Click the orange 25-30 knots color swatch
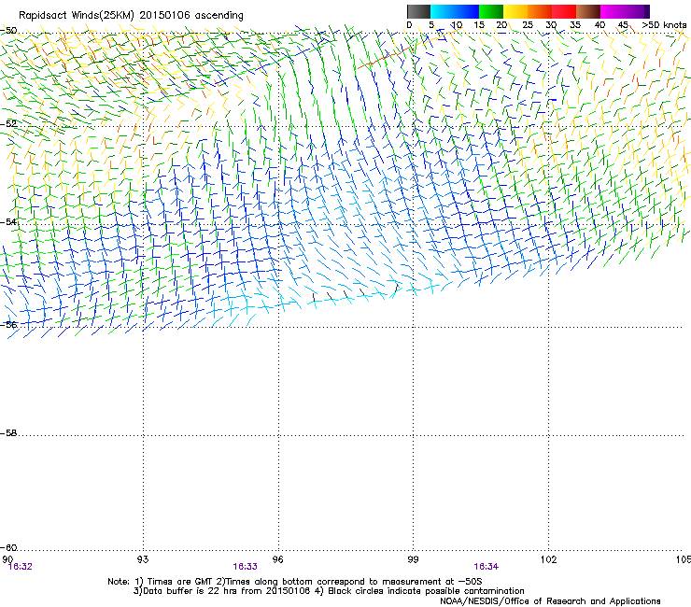 click(x=540, y=11)
